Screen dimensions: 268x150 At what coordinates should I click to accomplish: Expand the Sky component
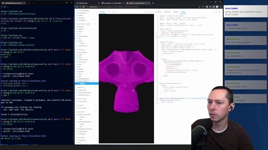(x=79, y=67)
